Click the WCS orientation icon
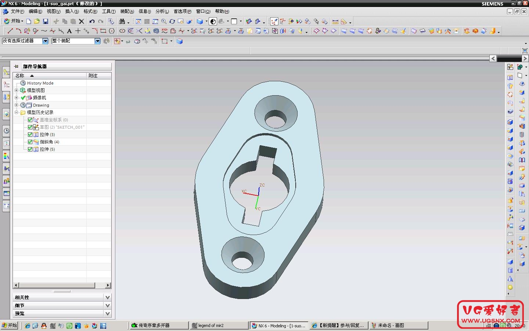Viewport: 529px width, 331px height. (x=274, y=21)
